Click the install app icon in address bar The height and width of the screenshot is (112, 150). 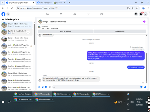128,8
